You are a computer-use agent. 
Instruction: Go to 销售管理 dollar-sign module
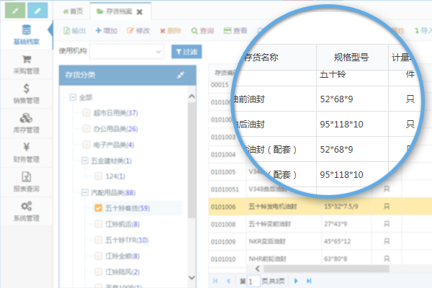tap(27, 94)
